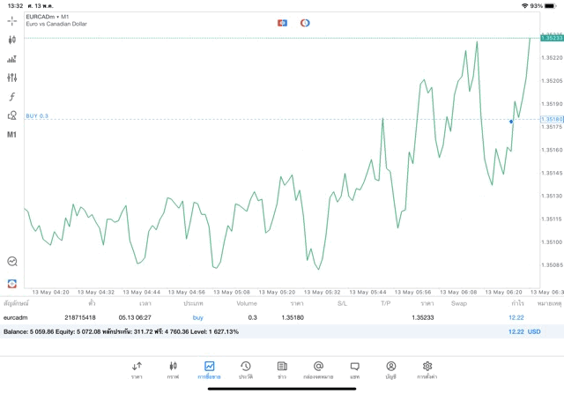This screenshot has width=564, height=394.
Task: Open the M1 timeframe selector
Action: click(12, 135)
